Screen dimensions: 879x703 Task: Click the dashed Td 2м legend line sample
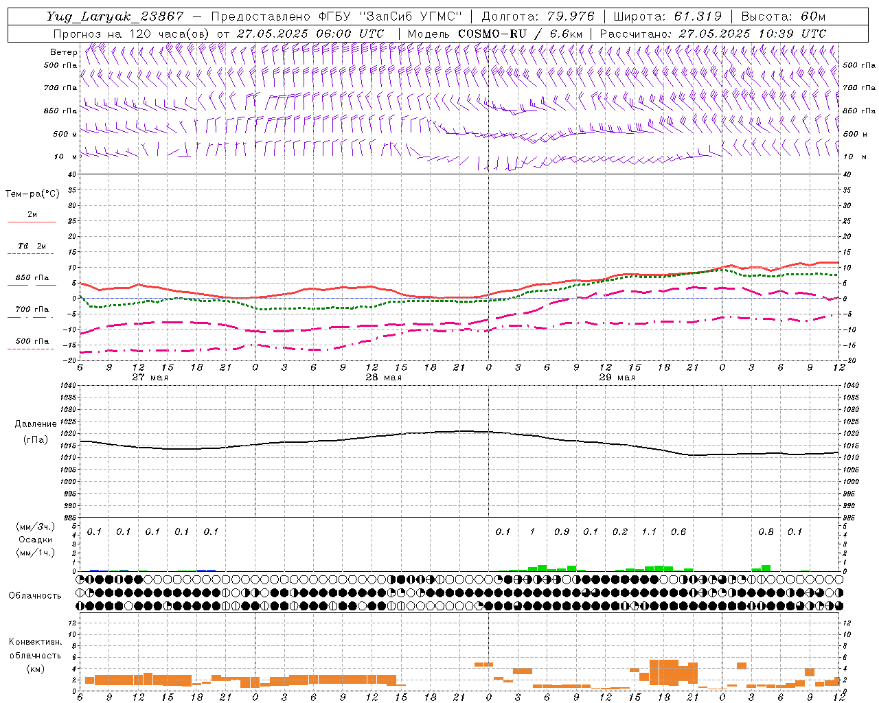(x=30, y=254)
